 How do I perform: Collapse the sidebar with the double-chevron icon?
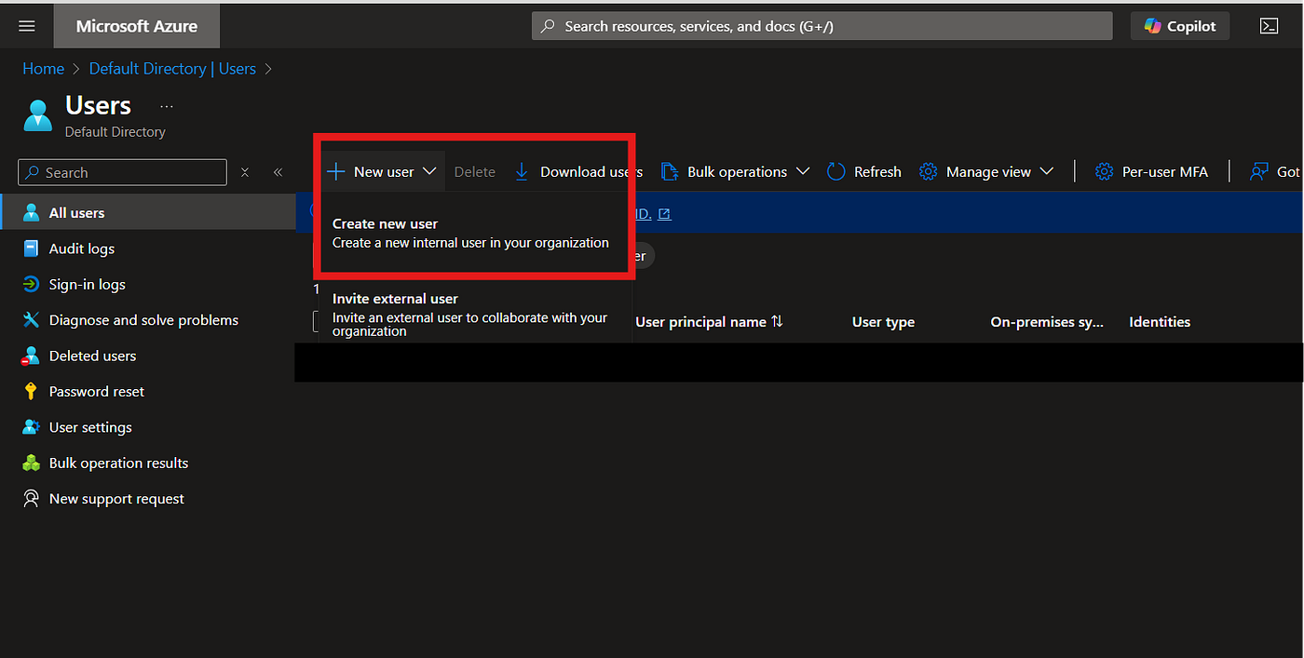pos(278,172)
